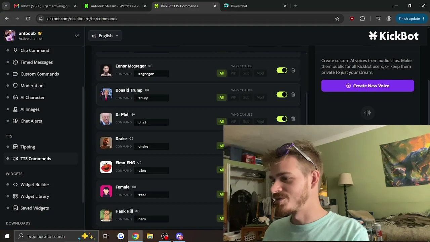Click Create New Voice button
This screenshot has width=430, height=242.
368,86
